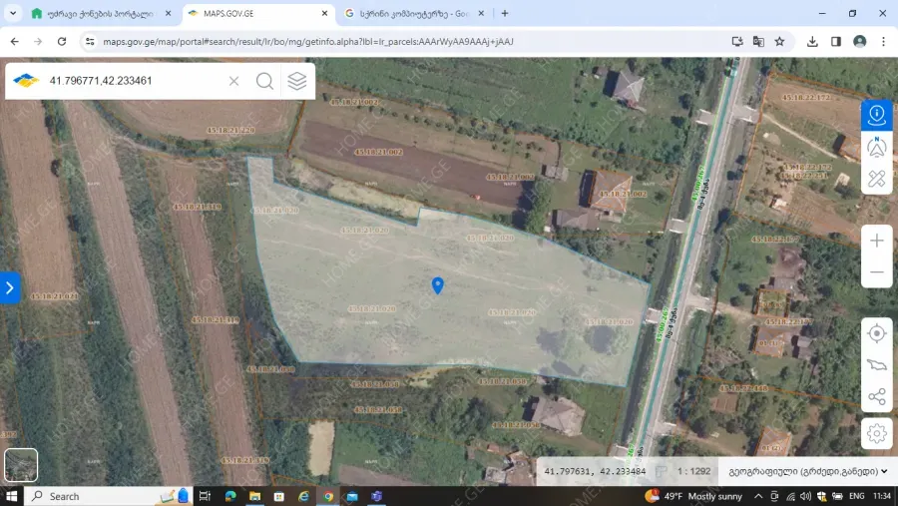The image size is (898, 506).
Task: Reset map orientation with north arrow
Action: click(x=876, y=147)
